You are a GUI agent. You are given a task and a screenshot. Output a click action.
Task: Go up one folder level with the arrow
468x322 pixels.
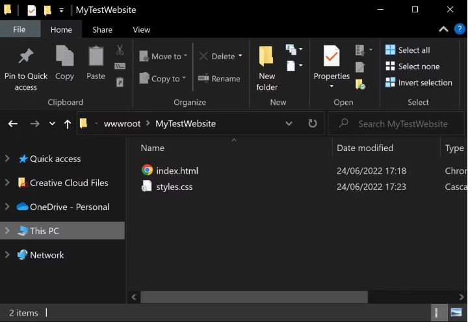pos(68,124)
